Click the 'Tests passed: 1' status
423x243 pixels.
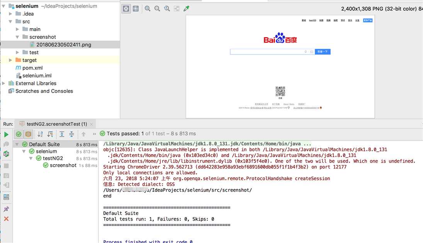coord(125,134)
